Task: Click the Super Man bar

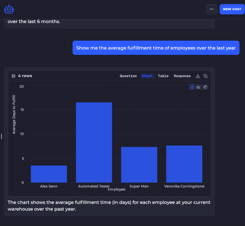Action: (x=139, y=165)
